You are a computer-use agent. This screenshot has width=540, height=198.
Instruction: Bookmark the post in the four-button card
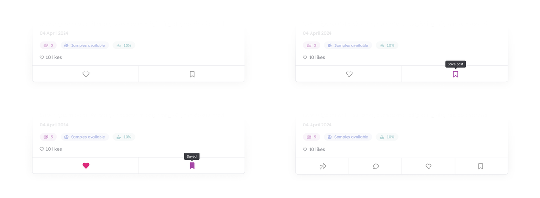click(x=481, y=166)
